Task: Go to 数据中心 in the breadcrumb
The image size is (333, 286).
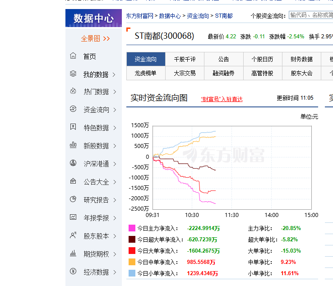Action: (x=170, y=16)
